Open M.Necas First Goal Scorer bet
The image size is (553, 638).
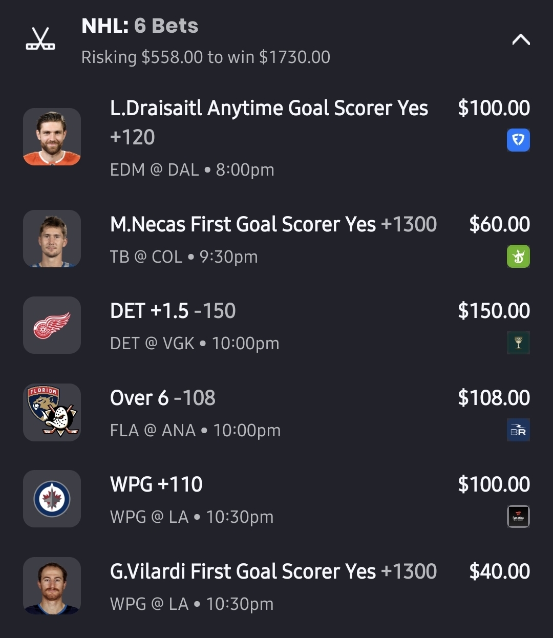(273, 224)
